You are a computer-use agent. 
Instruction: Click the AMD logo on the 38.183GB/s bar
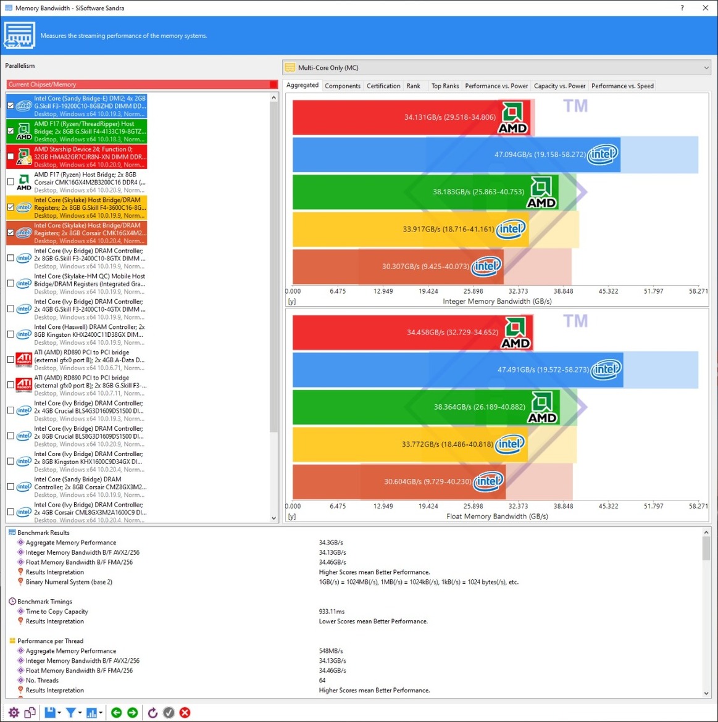[541, 192]
